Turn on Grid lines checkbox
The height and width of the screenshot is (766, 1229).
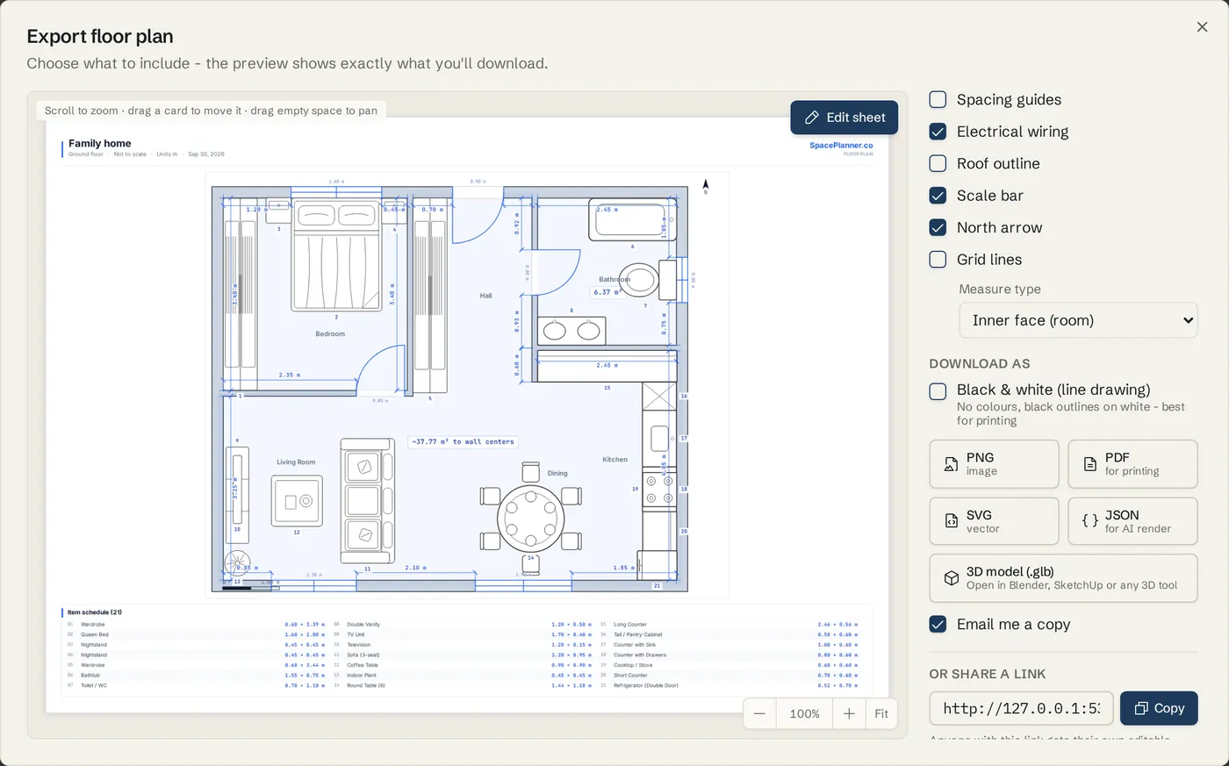coord(938,260)
